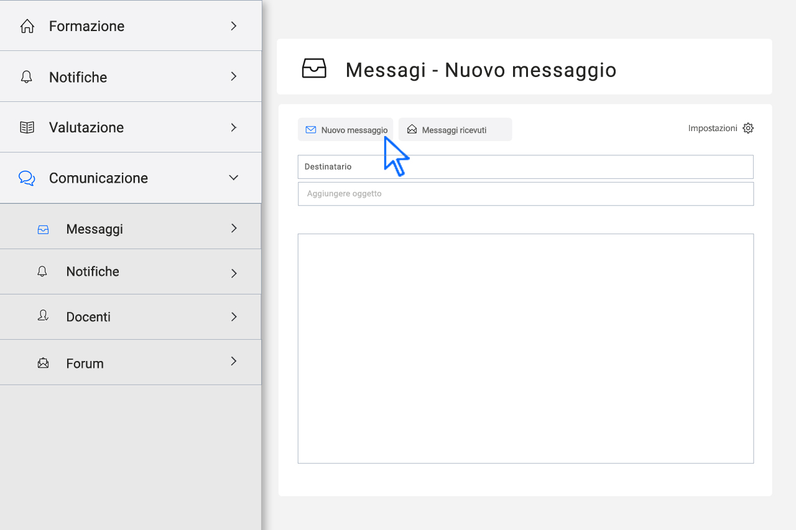Open Docenti chevron arrow

[x=234, y=317]
